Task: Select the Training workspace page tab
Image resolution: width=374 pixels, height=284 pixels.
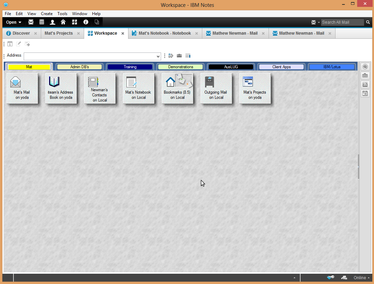Action: [130, 67]
